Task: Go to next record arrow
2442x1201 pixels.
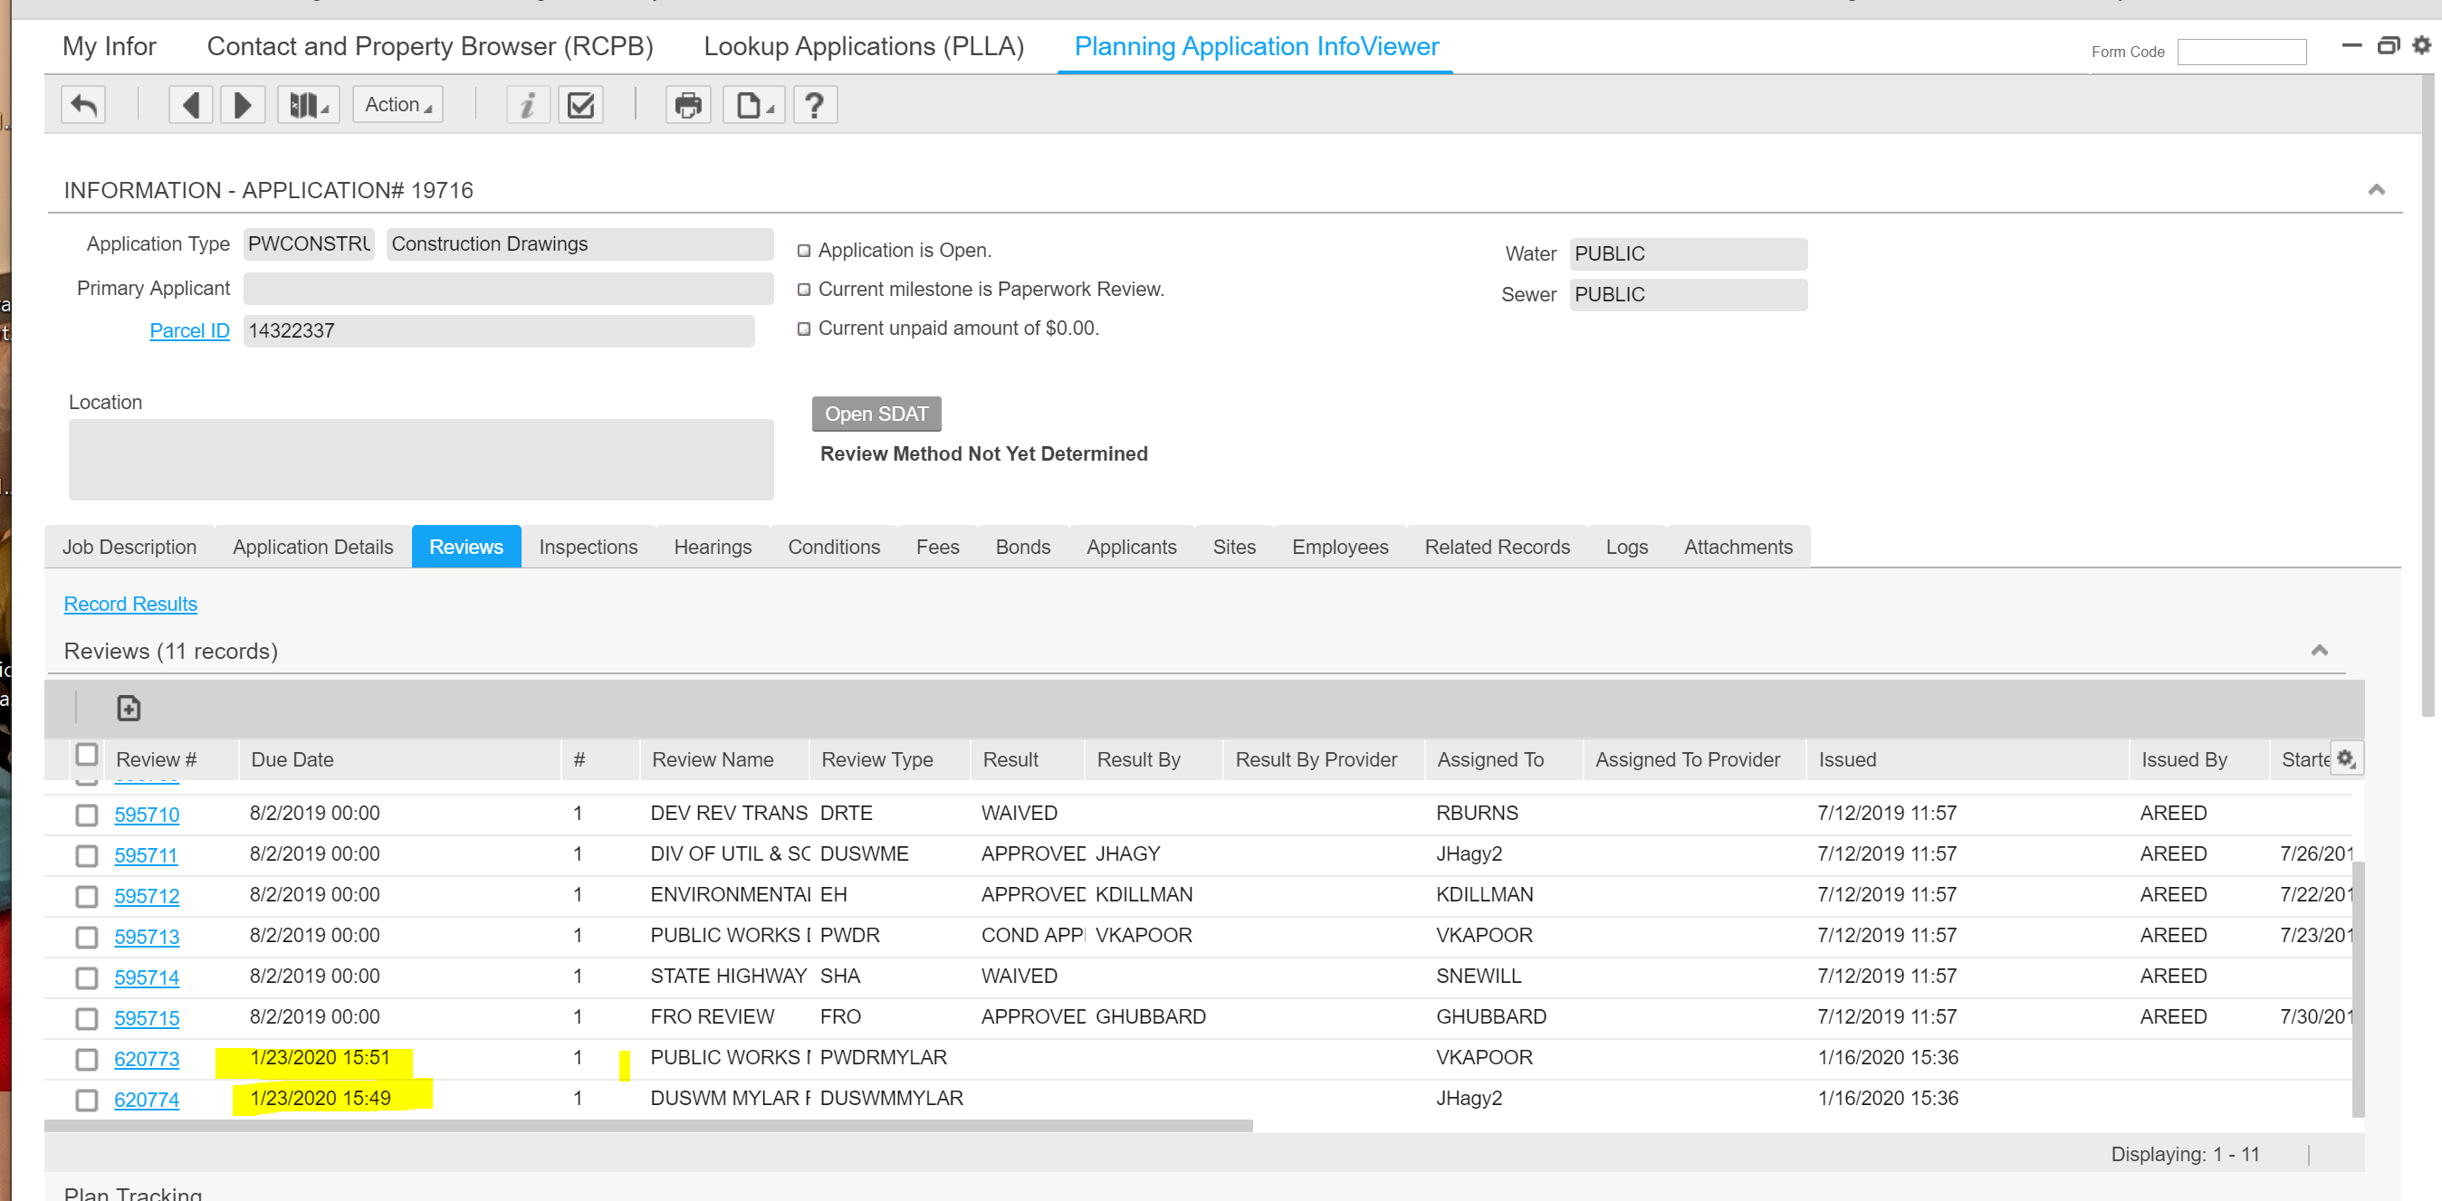Action: (243, 104)
